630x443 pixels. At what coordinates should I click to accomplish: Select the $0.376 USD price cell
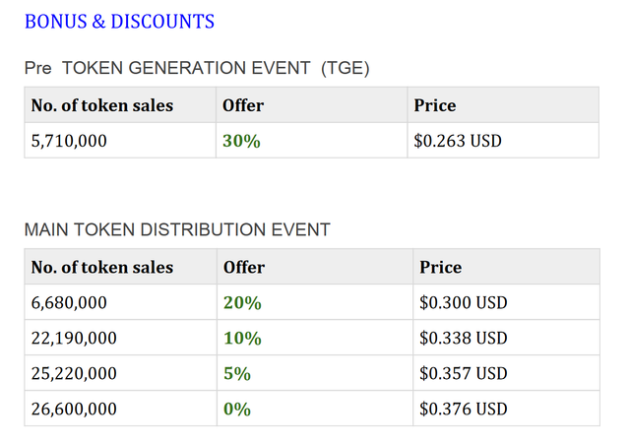pyautogui.click(x=463, y=409)
